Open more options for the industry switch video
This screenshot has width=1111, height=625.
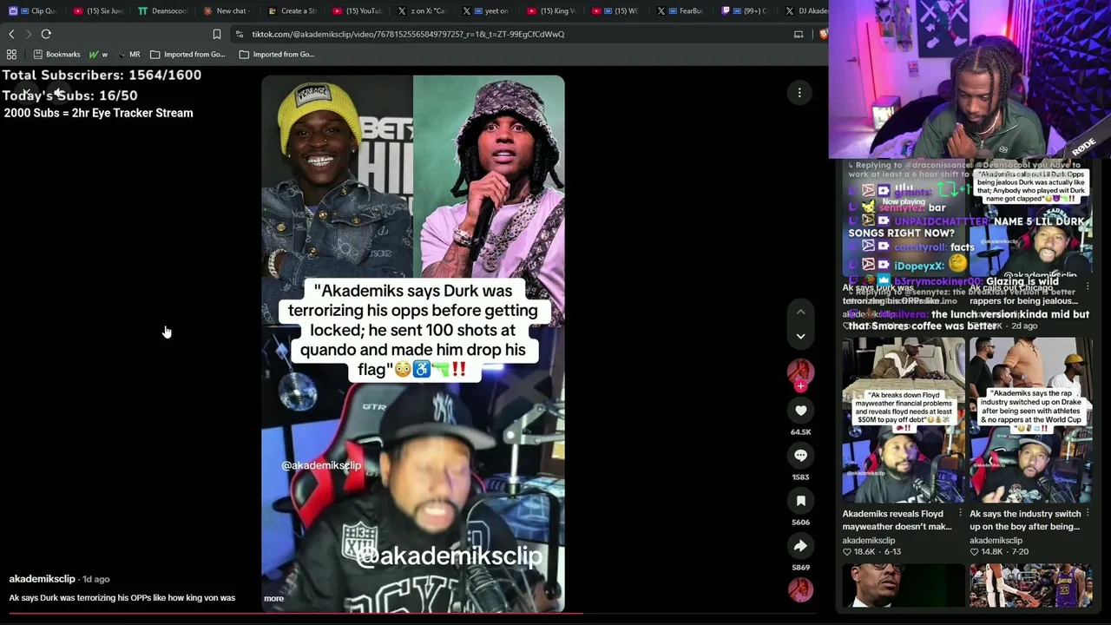(1088, 514)
